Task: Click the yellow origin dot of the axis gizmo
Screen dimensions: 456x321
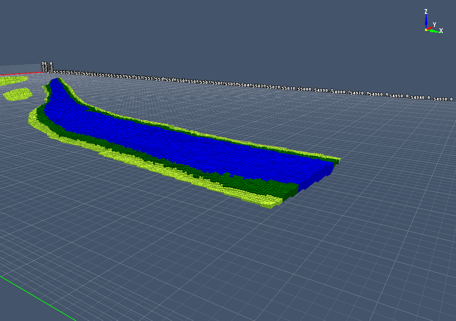Action: tap(426, 30)
